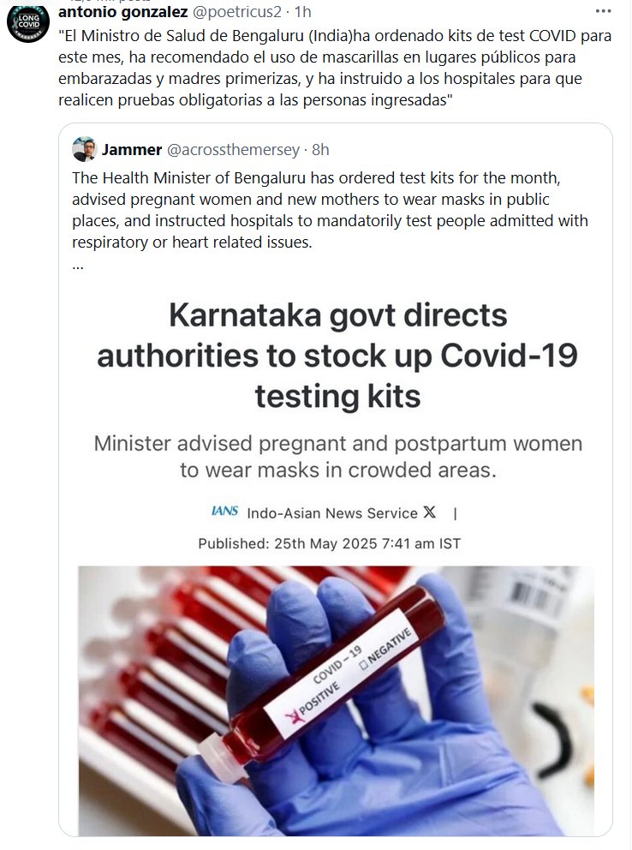Click the Positive checkbox on the vial label
632x850 pixels.
pos(295,717)
